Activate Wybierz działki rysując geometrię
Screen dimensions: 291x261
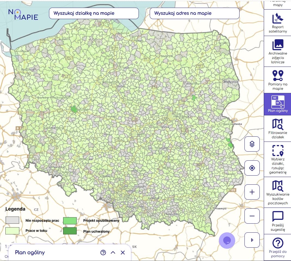[277, 159]
